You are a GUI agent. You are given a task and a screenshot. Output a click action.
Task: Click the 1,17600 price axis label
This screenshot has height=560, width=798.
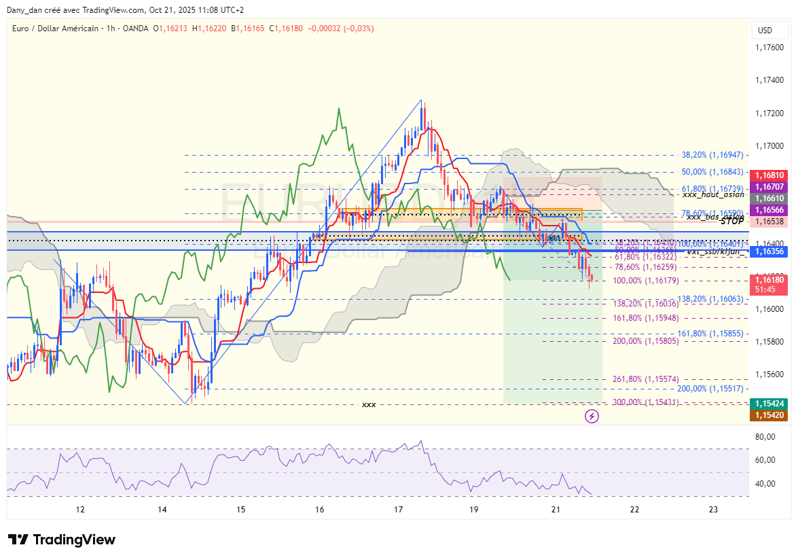coord(769,48)
